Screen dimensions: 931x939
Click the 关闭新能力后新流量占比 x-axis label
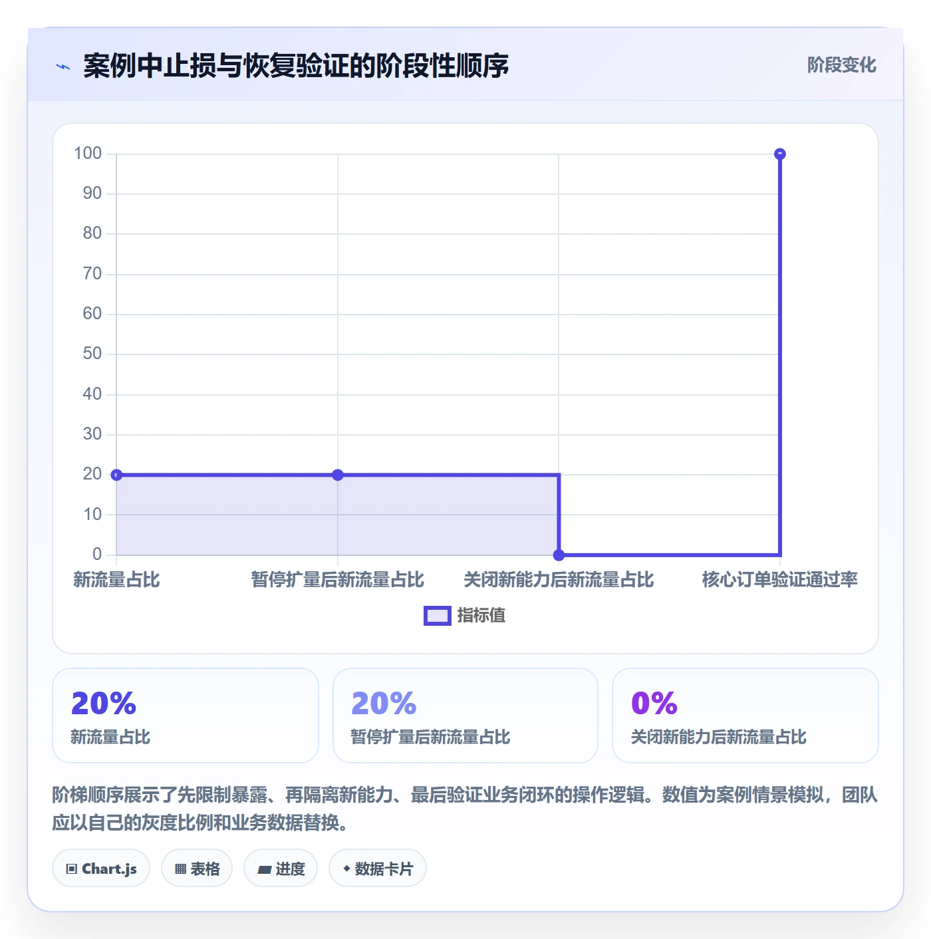(559, 580)
